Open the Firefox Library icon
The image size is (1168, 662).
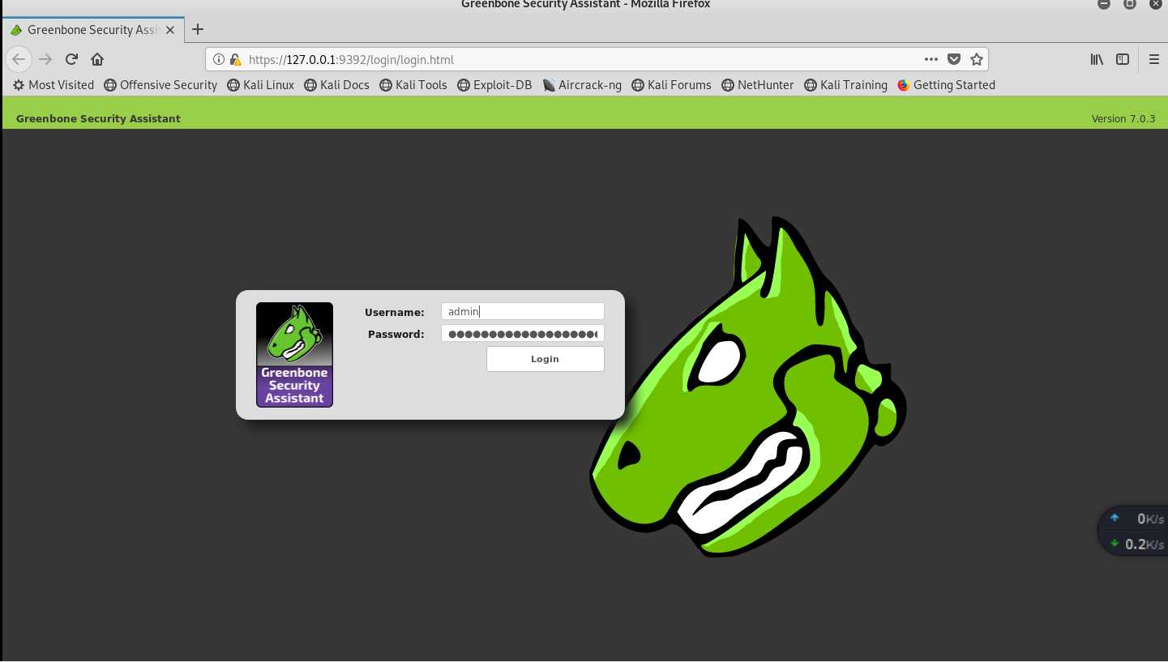coord(1097,59)
